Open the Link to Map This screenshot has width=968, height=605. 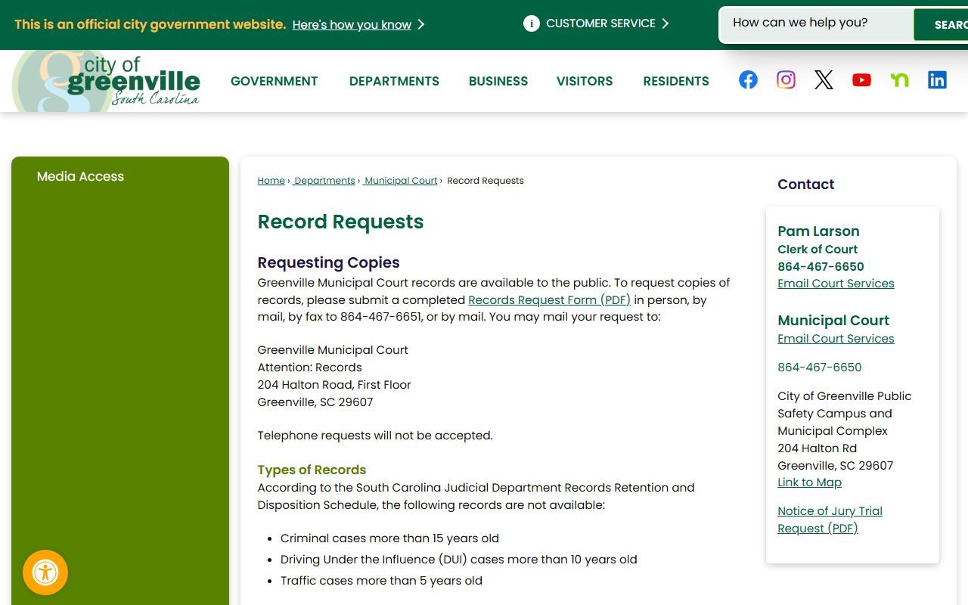click(809, 482)
